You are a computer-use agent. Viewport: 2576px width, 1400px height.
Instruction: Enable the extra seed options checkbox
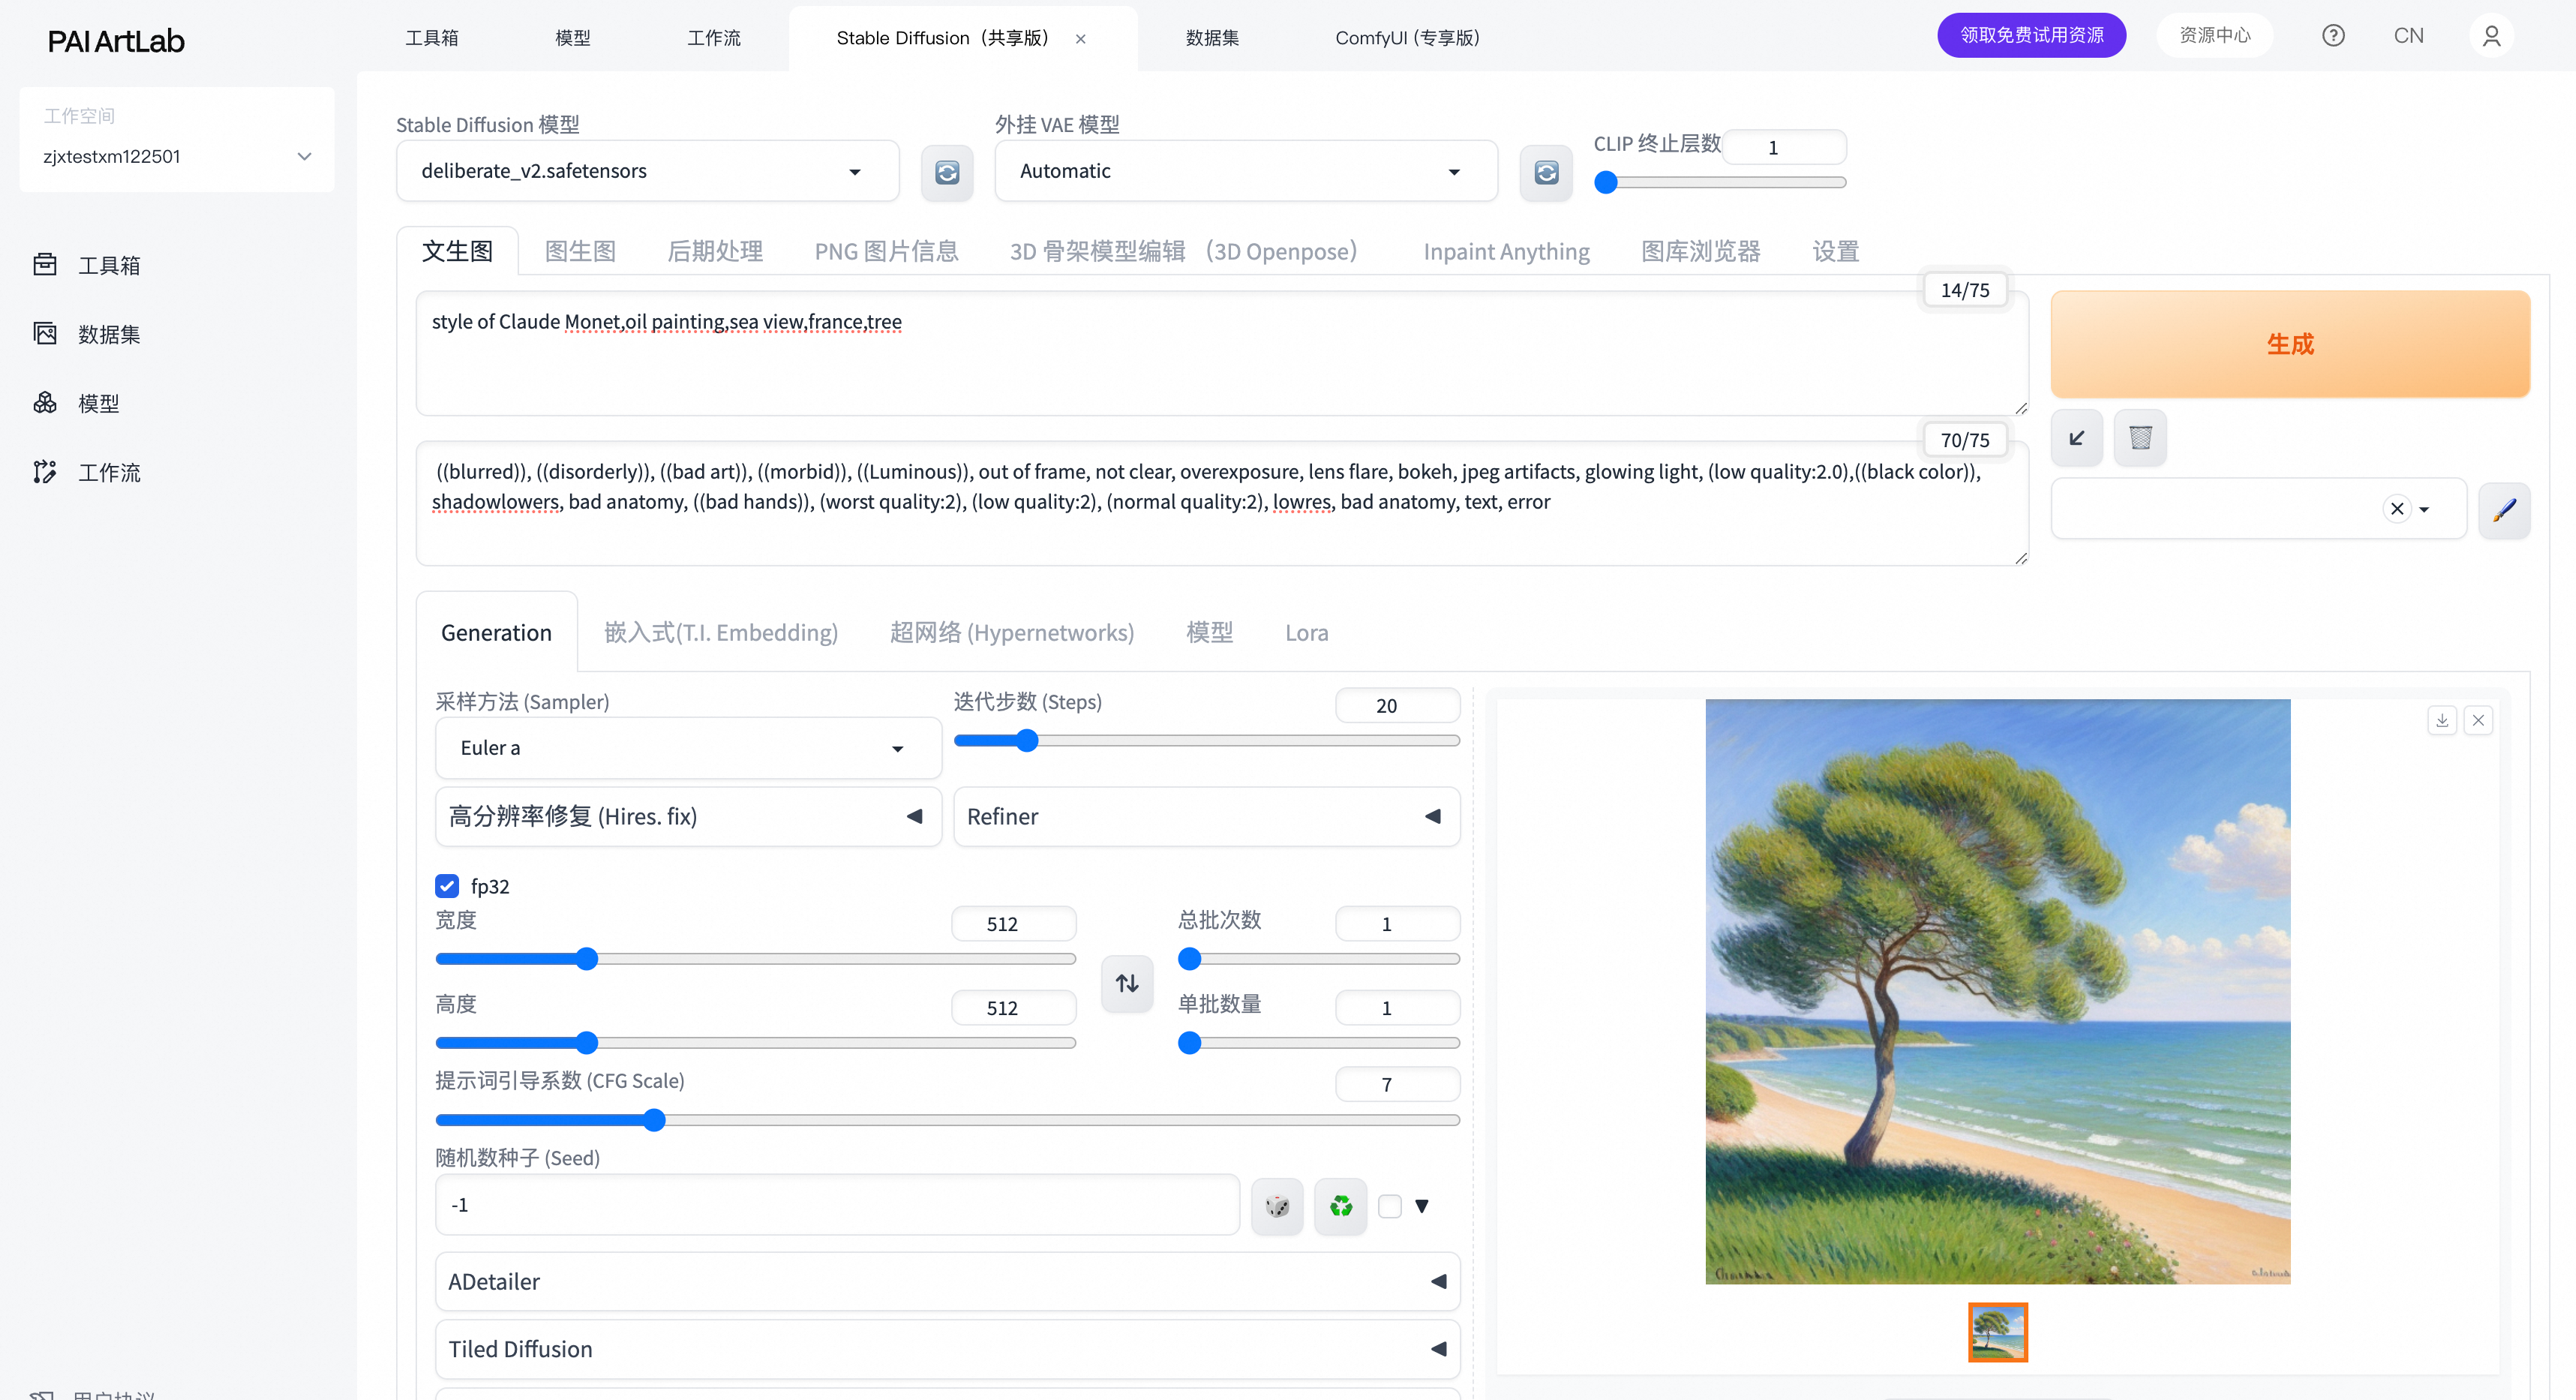pyautogui.click(x=1389, y=1206)
